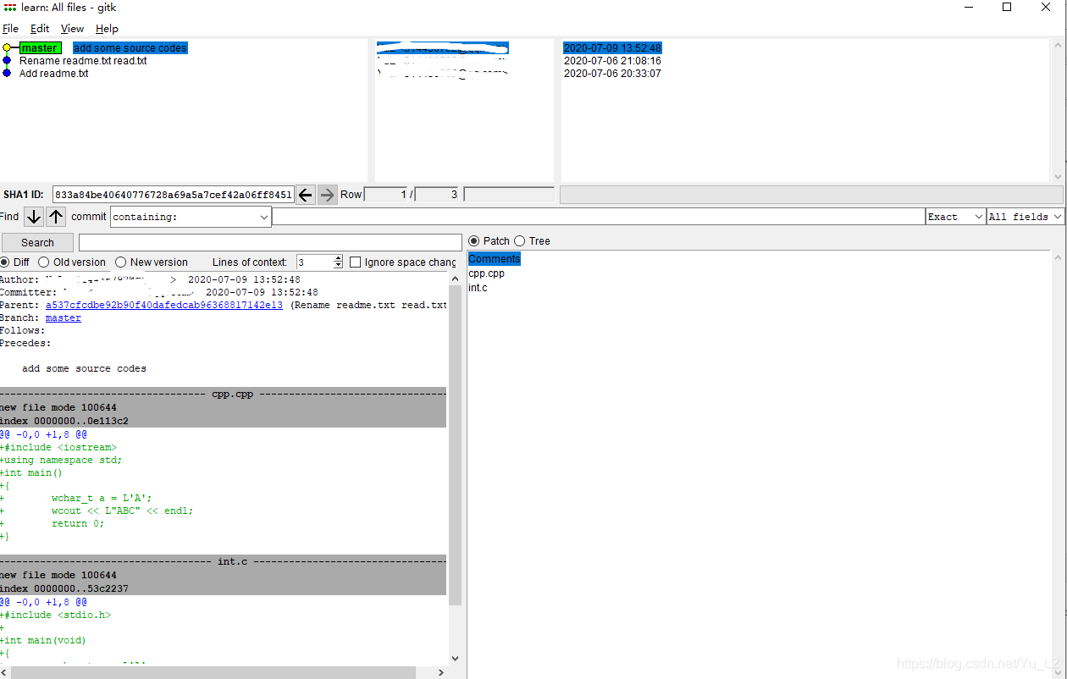Click diff pane scroll right arrow
This screenshot has height=679, width=1067.
(440, 672)
